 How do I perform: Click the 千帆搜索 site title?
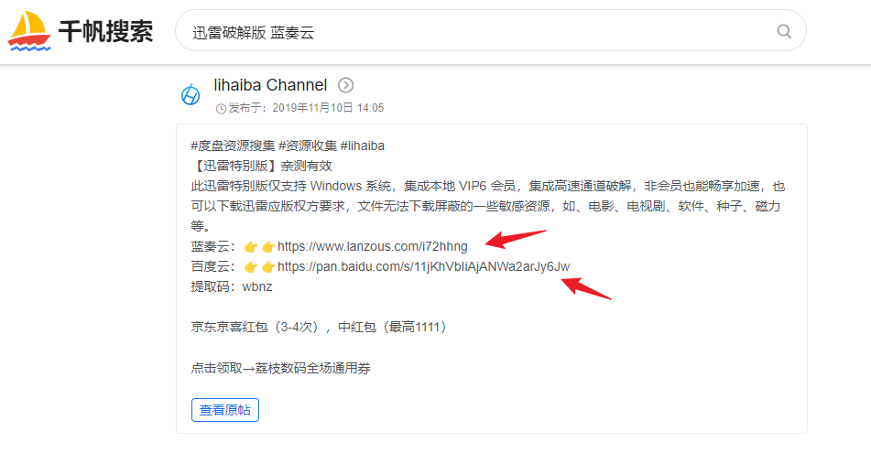[105, 31]
